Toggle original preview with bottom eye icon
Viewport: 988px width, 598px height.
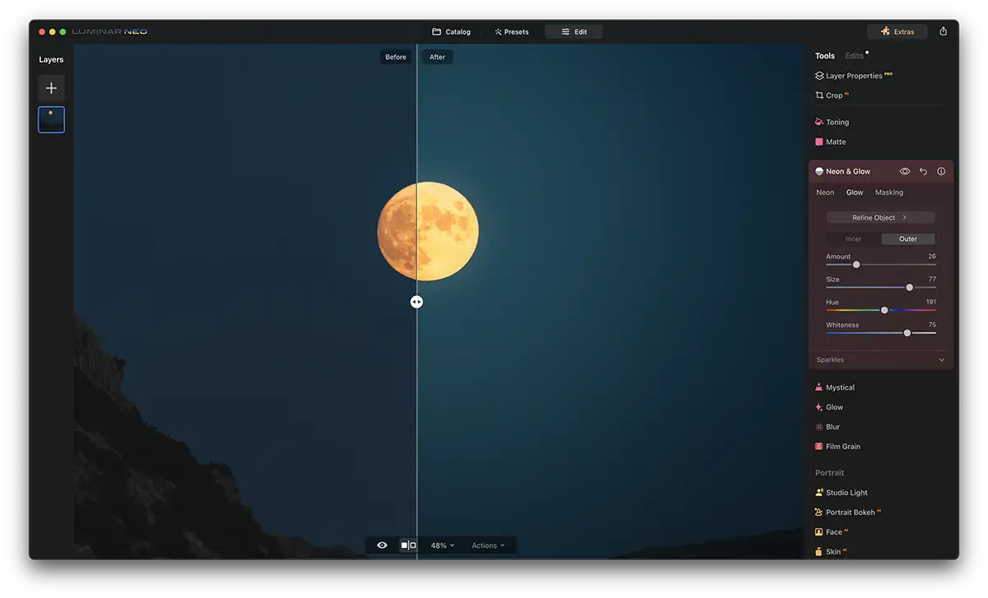[x=382, y=545]
